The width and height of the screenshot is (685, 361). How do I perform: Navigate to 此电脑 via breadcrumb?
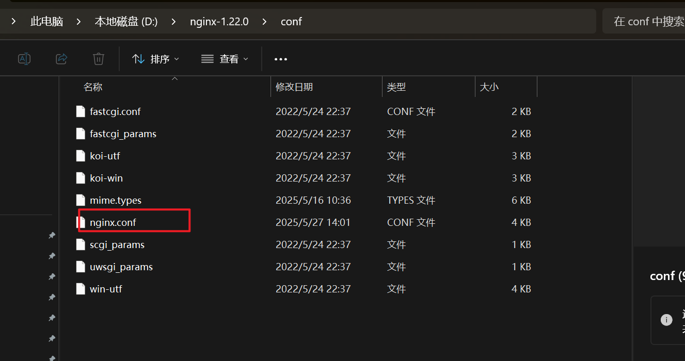(46, 21)
